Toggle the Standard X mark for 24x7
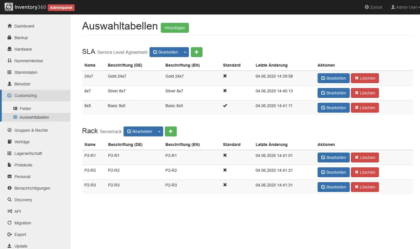Screen dimensions: 420x249 (225, 76)
